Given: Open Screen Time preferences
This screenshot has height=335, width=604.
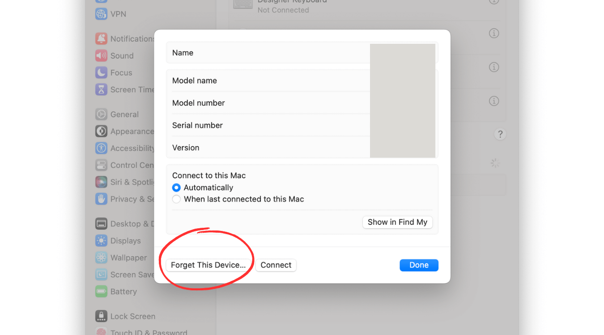Looking at the screenshot, I should tap(101, 89).
